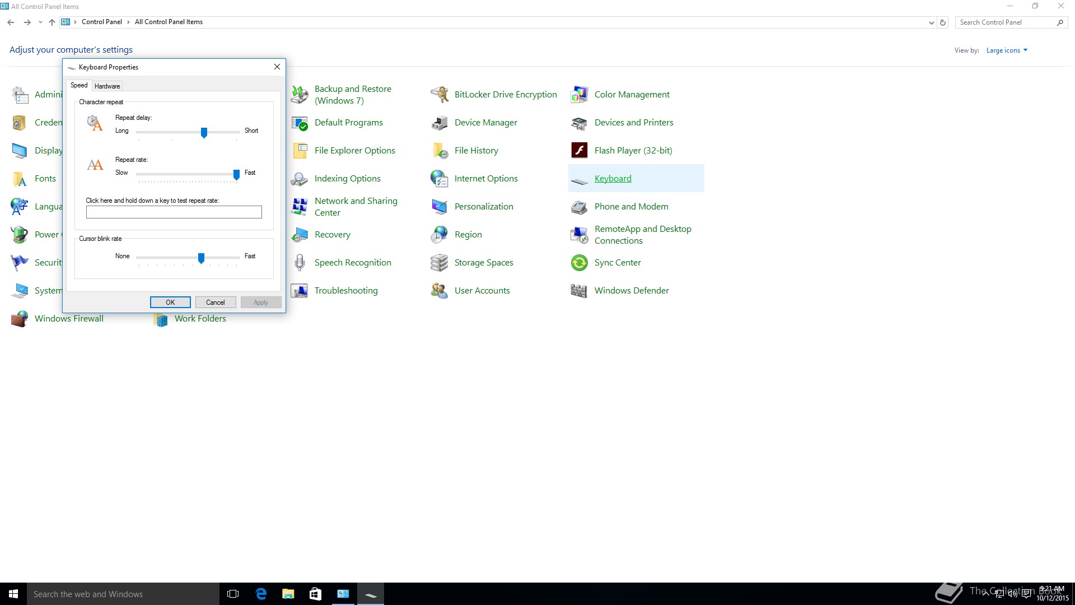Open the Sync Center icon
The height and width of the screenshot is (605, 1075).
click(x=579, y=263)
